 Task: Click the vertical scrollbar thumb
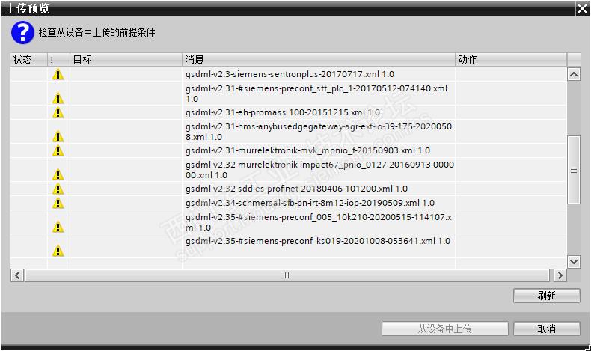pyautogui.click(x=574, y=170)
